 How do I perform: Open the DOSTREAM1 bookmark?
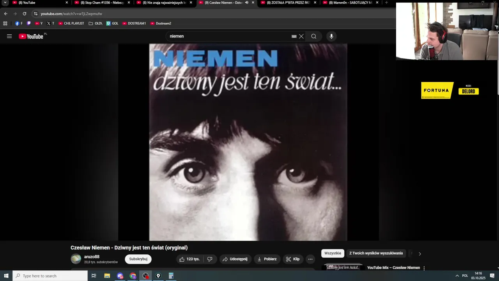[134, 23]
